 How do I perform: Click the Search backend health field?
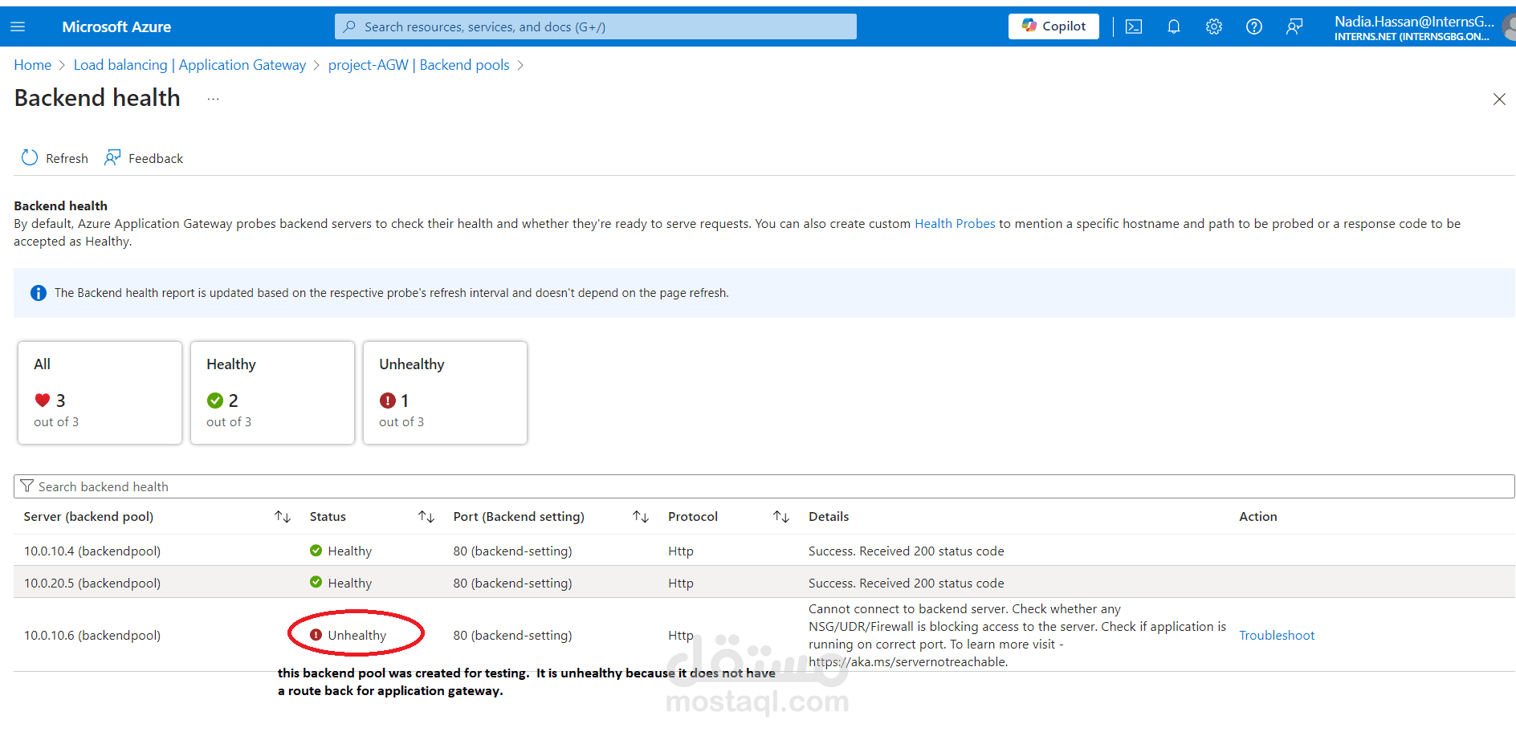[763, 486]
